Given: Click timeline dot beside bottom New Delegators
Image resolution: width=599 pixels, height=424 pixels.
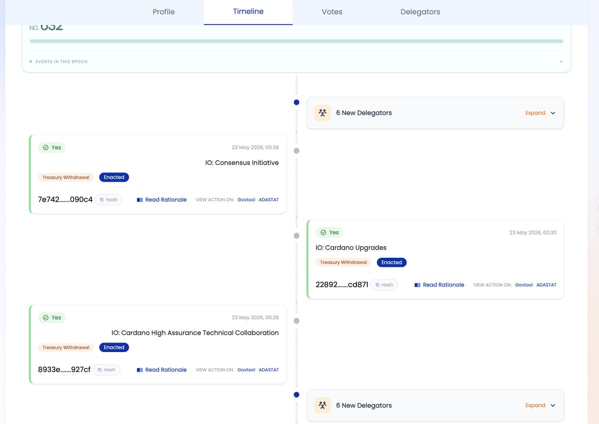Looking at the screenshot, I should point(297,395).
